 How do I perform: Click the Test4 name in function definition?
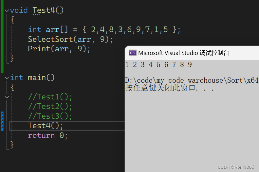(x=44, y=10)
